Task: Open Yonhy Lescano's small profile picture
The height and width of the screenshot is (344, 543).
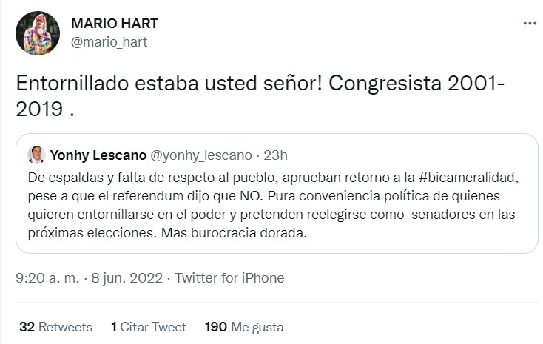Action: pyautogui.click(x=36, y=155)
